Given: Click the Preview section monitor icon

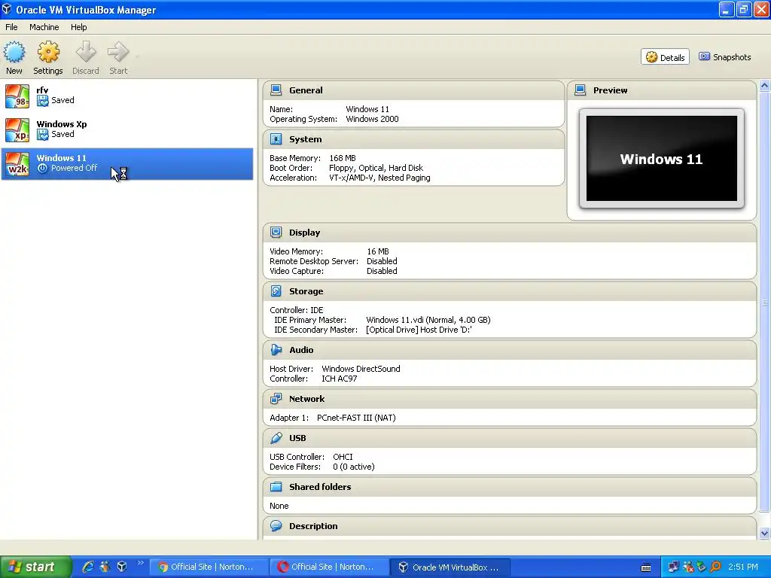Looking at the screenshot, I should click(x=581, y=90).
